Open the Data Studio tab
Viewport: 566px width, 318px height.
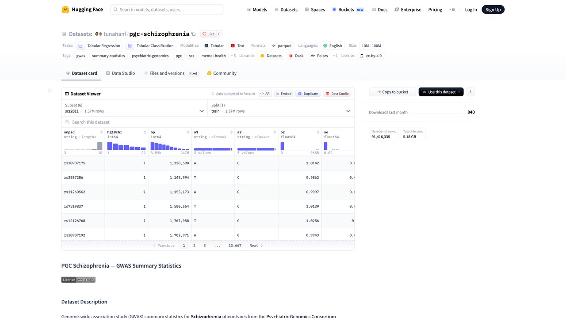(120, 73)
